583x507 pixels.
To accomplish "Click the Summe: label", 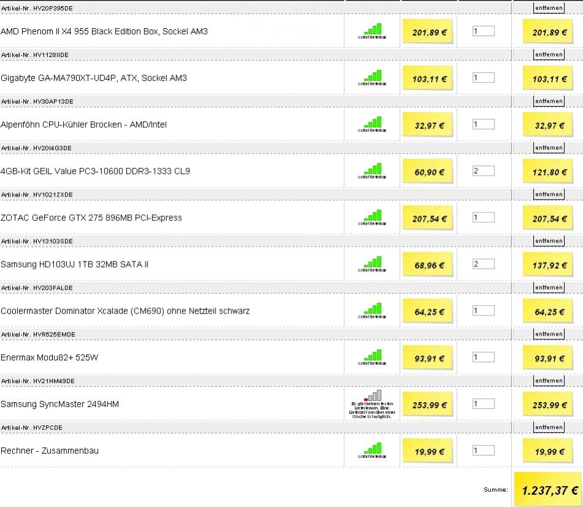I will [496, 490].
